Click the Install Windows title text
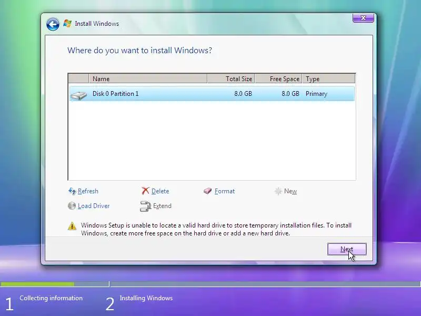421x316 pixels. [x=97, y=24]
